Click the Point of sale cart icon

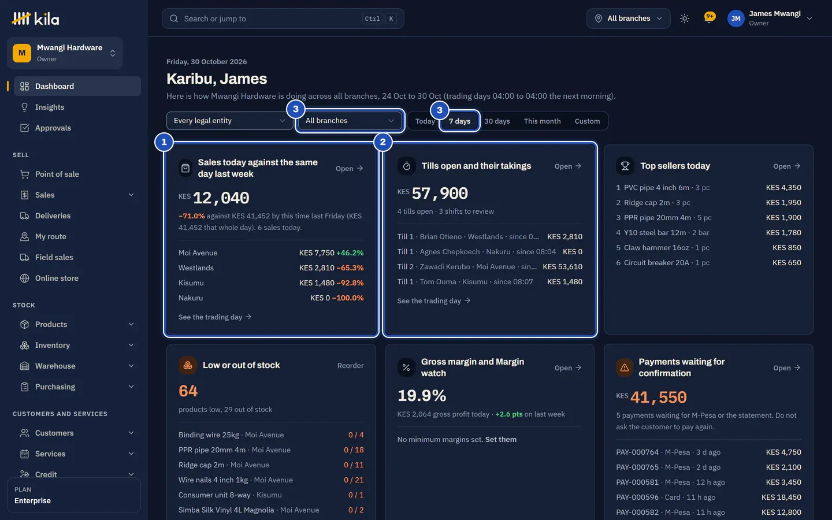(24, 174)
